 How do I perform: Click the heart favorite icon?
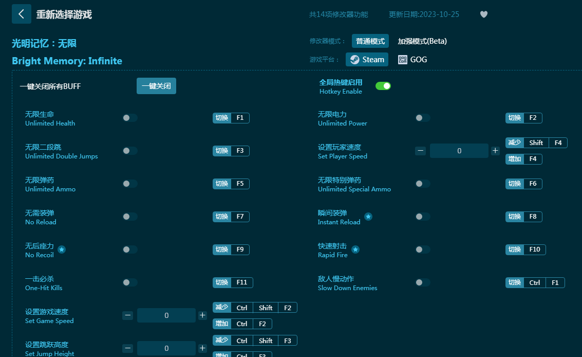tap(484, 14)
